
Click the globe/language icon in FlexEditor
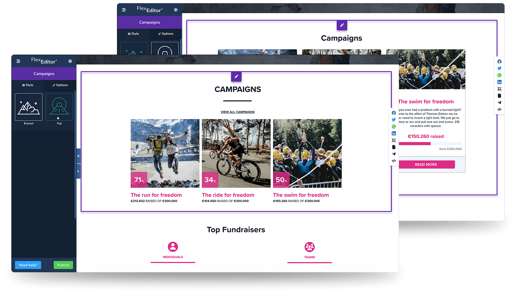tap(70, 61)
